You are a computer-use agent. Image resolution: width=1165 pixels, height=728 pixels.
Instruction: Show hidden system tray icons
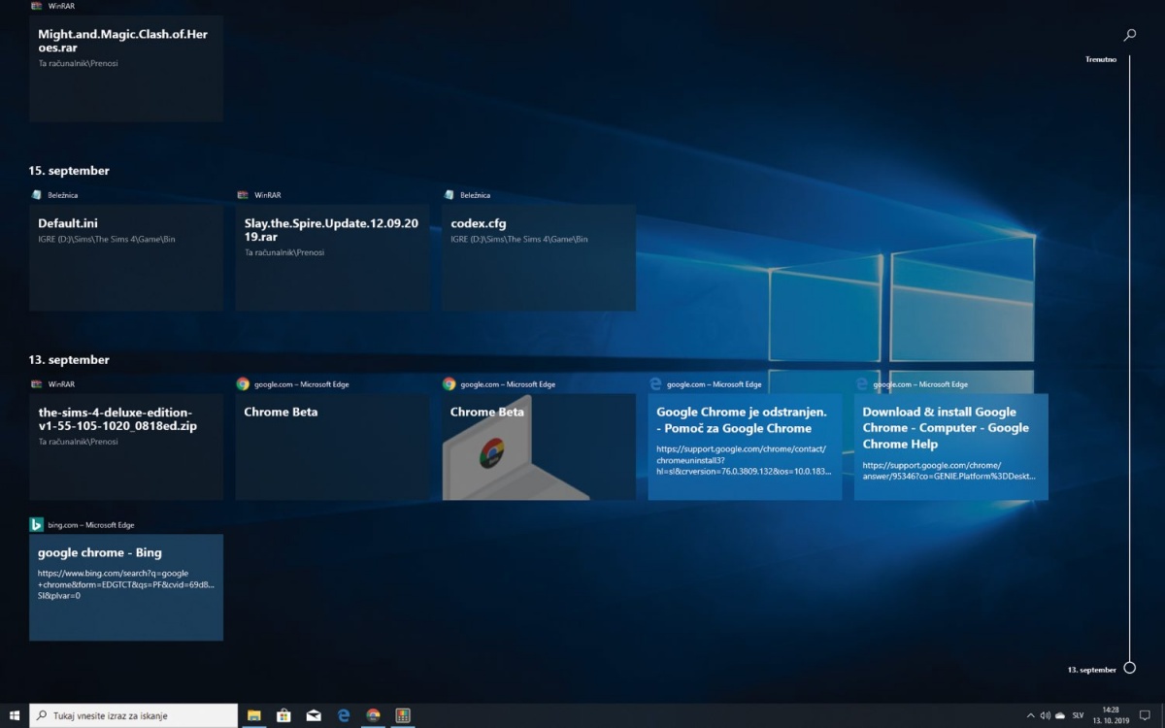click(1029, 715)
